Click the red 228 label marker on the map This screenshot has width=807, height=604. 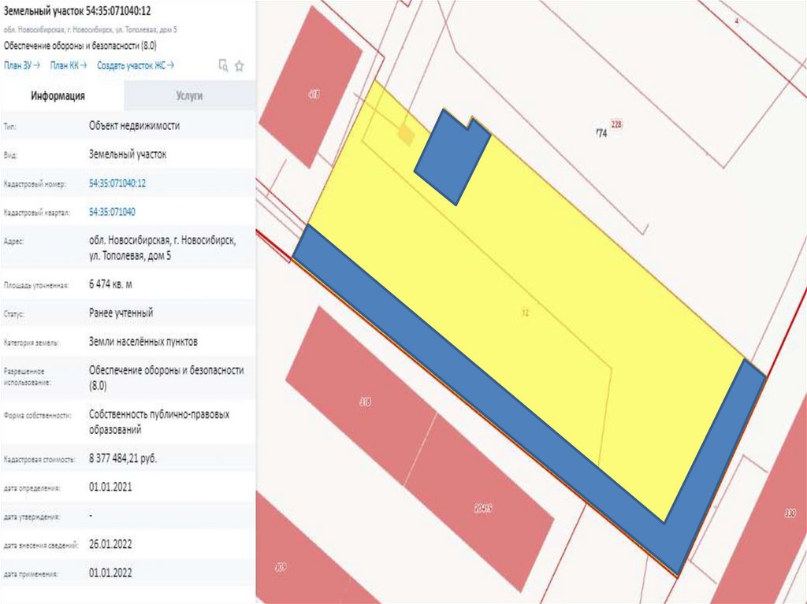pos(616,124)
